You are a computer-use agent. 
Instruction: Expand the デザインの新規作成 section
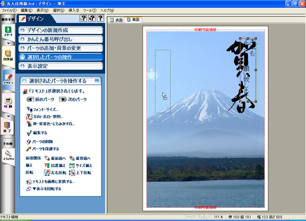pos(61,30)
